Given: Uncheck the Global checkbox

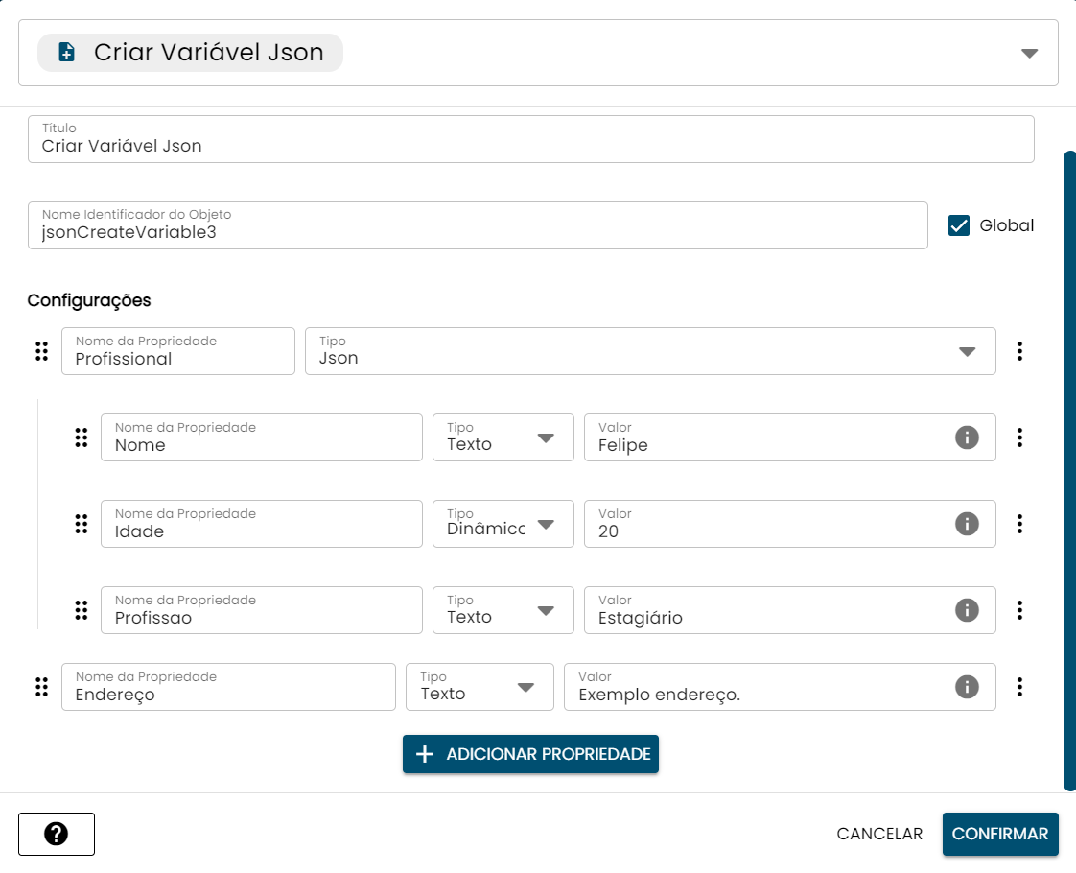Looking at the screenshot, I should tap(959, 225).
